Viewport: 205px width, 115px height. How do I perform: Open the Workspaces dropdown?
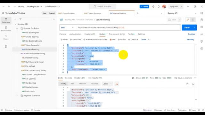(x=35, y=6)
